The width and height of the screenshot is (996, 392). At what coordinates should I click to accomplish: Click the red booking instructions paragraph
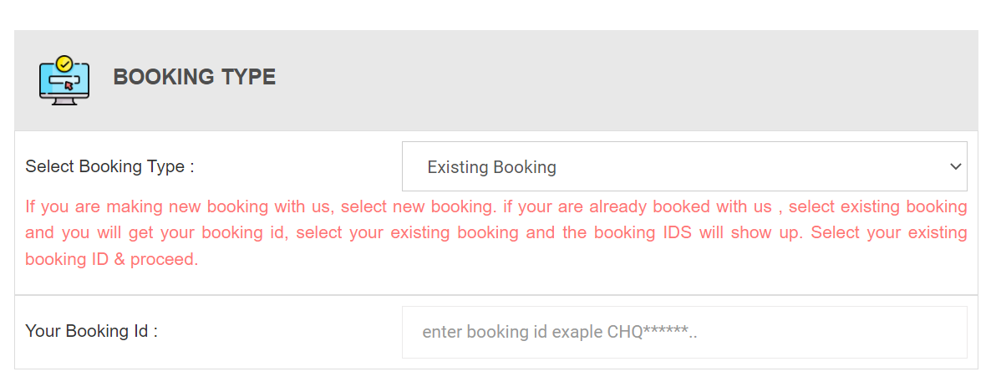[x=495, y=232]
